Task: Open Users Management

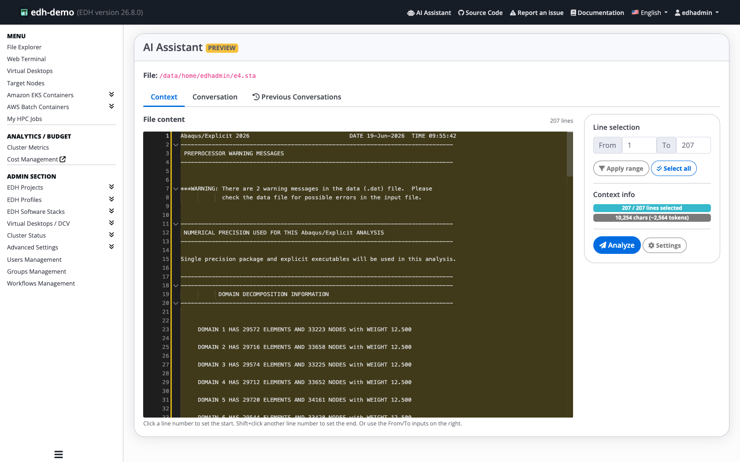Action: [x=34, y=260]
